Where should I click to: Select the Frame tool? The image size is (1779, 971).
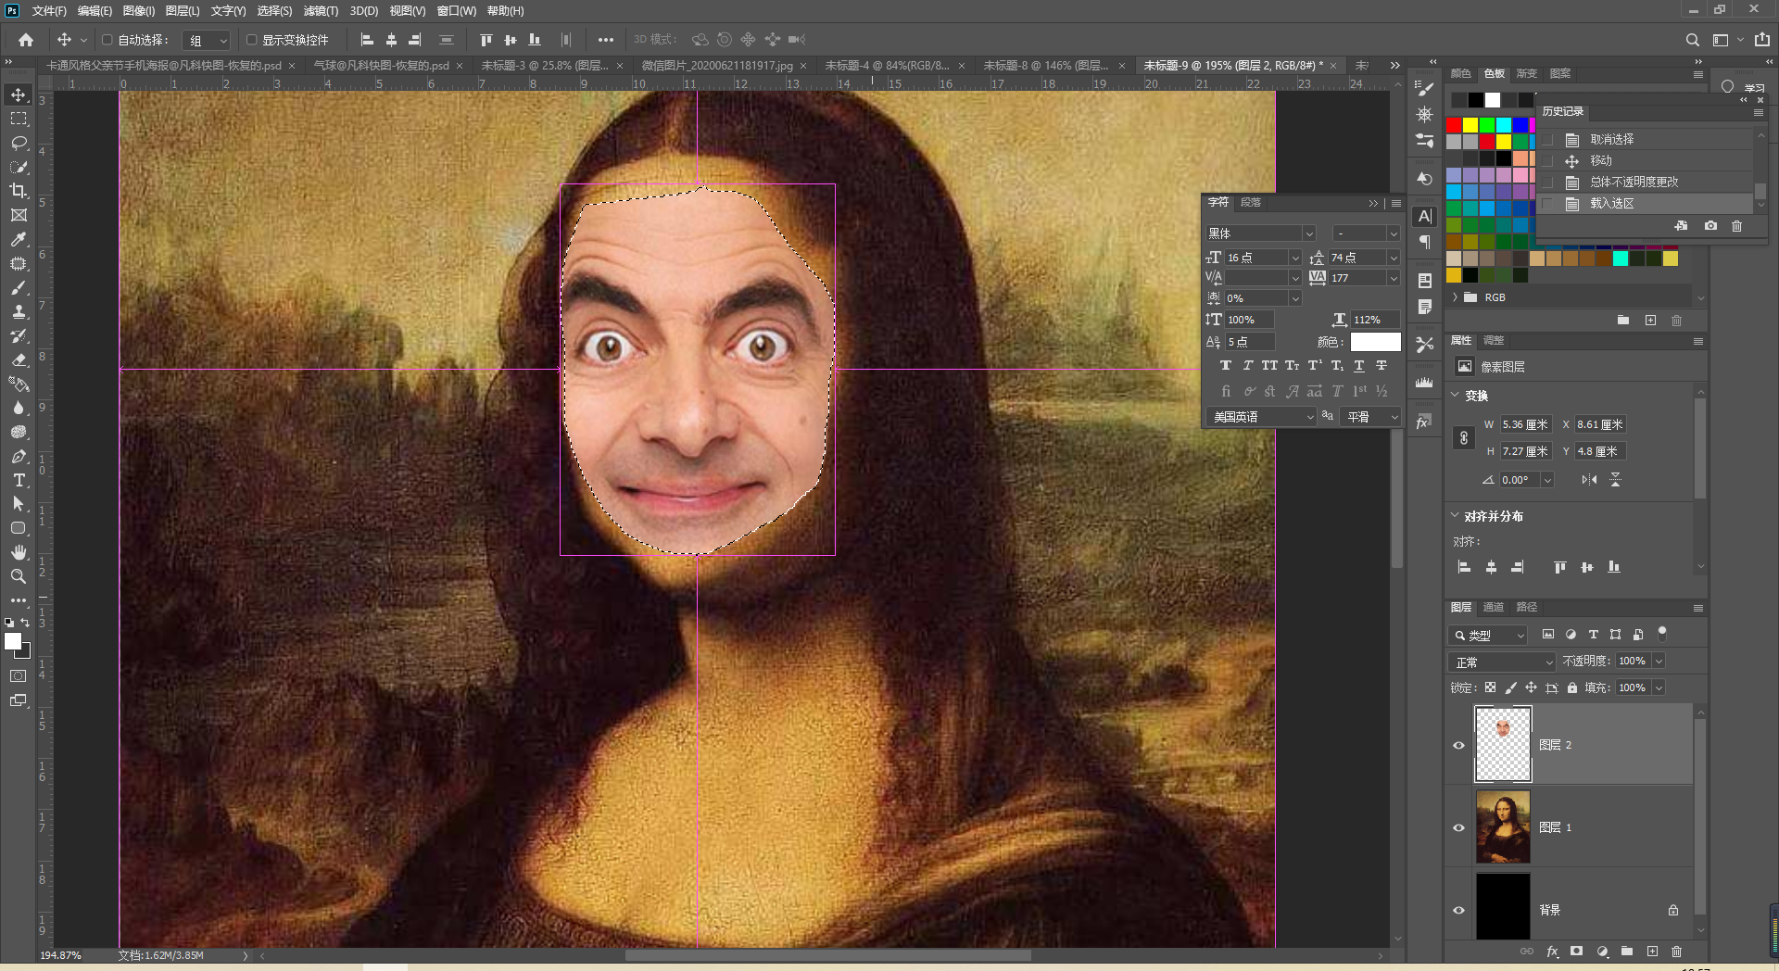(x=19, y=215)
